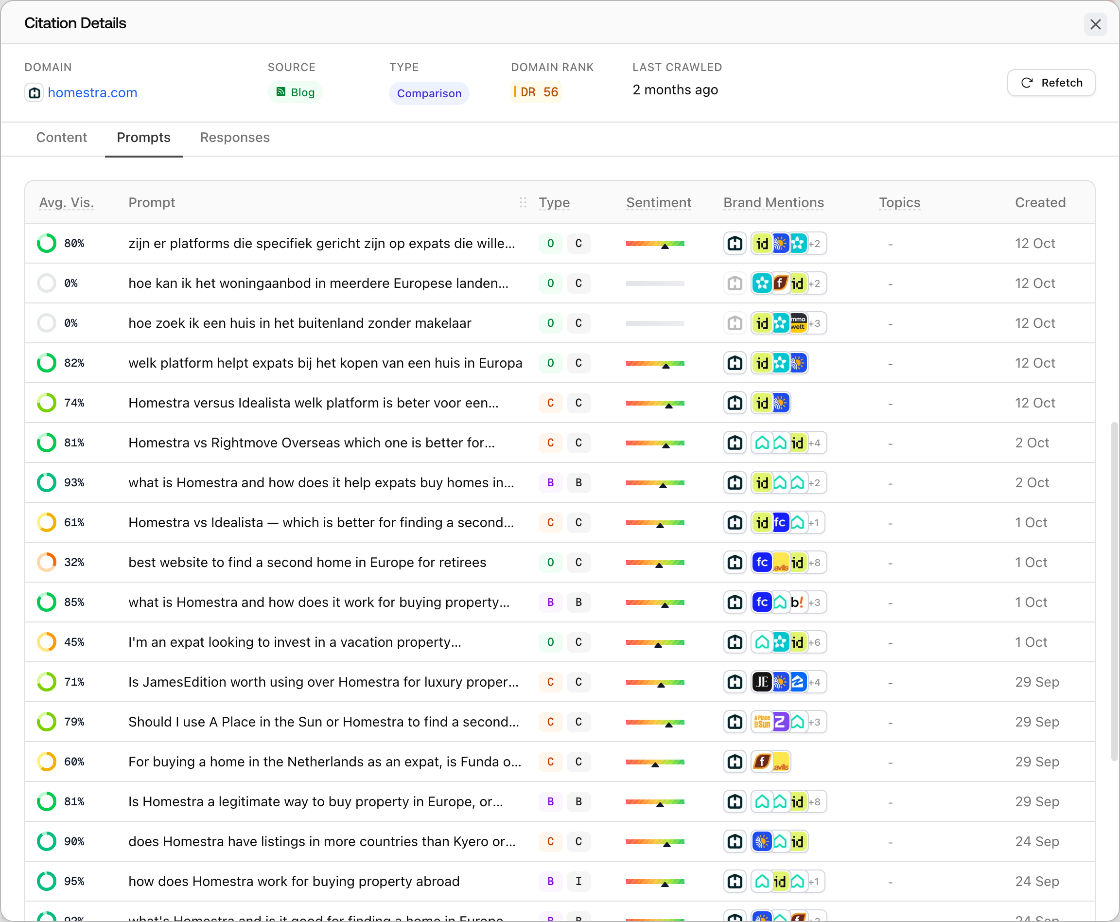This screenshot has width=1120, height=922.
Task: Open the Responses tab
Action: pyautogui.click(x=235, y=138)
